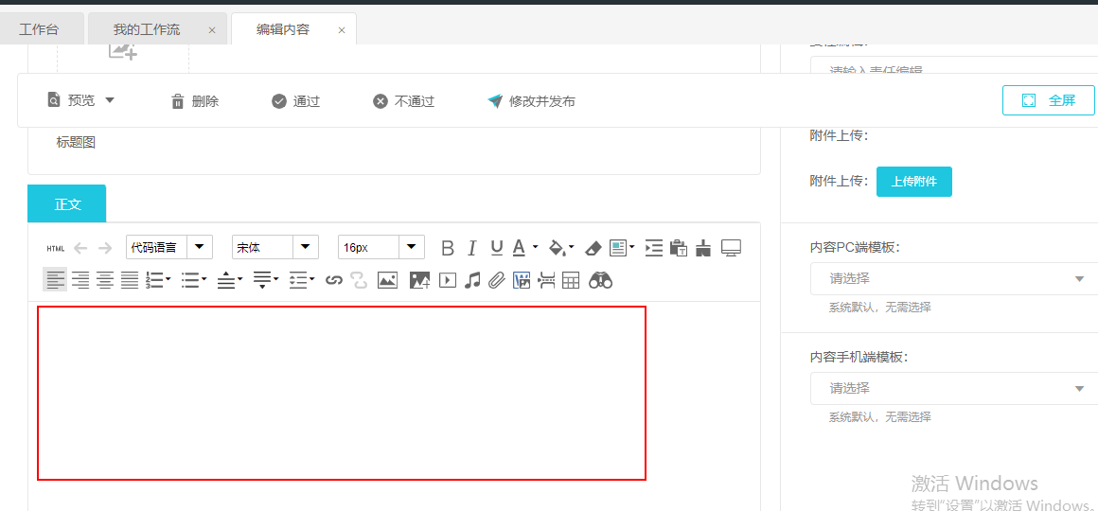Apply the font color A
Viewport: 1098px width, 511px height.
click(519, 248)
